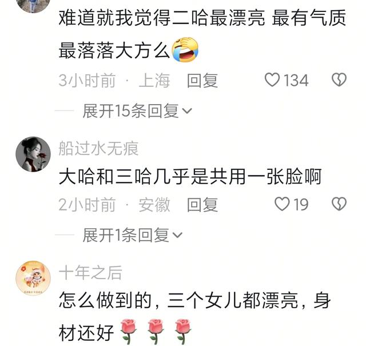The image size is (366, 346).
Task: Tap chevron beside 展开1条回复
Action: point(177,235)
